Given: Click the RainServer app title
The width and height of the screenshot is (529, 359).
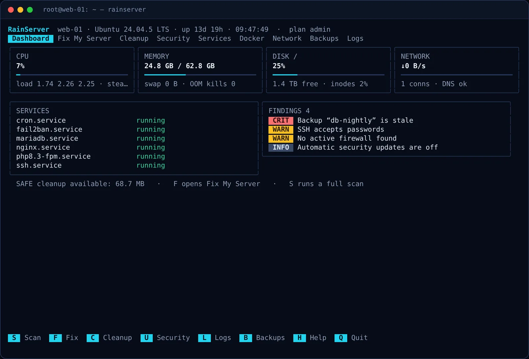Looking at the screenshot, I should point(28,29).
